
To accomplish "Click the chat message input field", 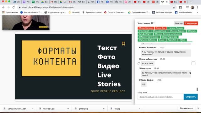I will pos(160,97).
